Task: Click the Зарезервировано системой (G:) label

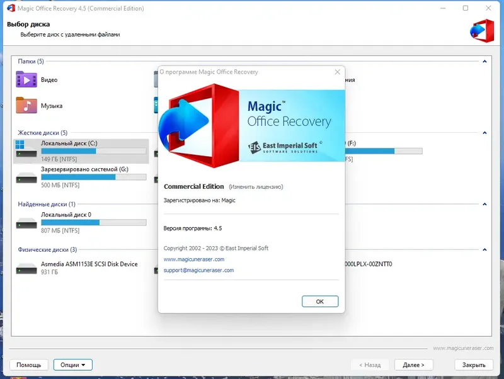Action: click(84, 169)
